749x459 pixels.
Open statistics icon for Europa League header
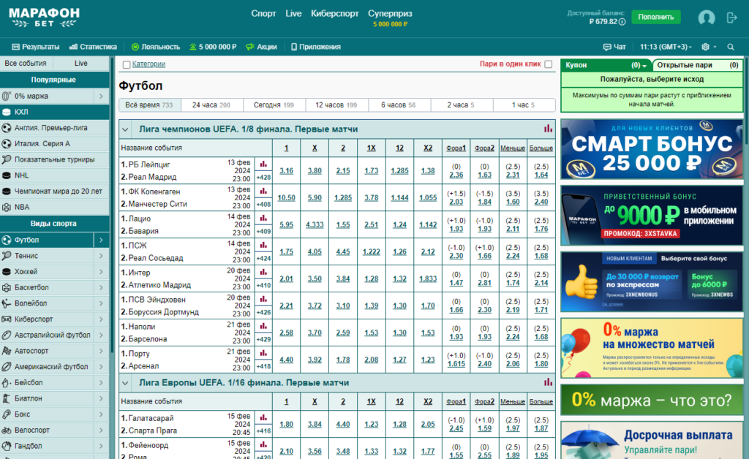point(548,382)
